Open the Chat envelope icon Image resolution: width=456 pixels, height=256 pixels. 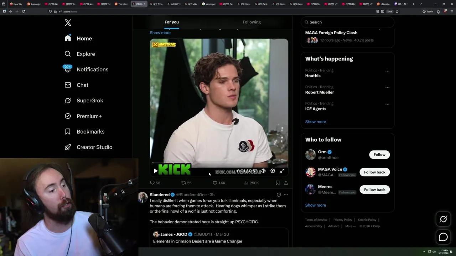[x=68, y=85]
